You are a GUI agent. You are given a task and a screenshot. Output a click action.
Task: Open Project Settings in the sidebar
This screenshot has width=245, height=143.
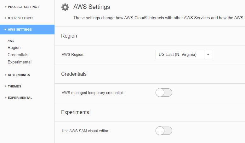24,7
